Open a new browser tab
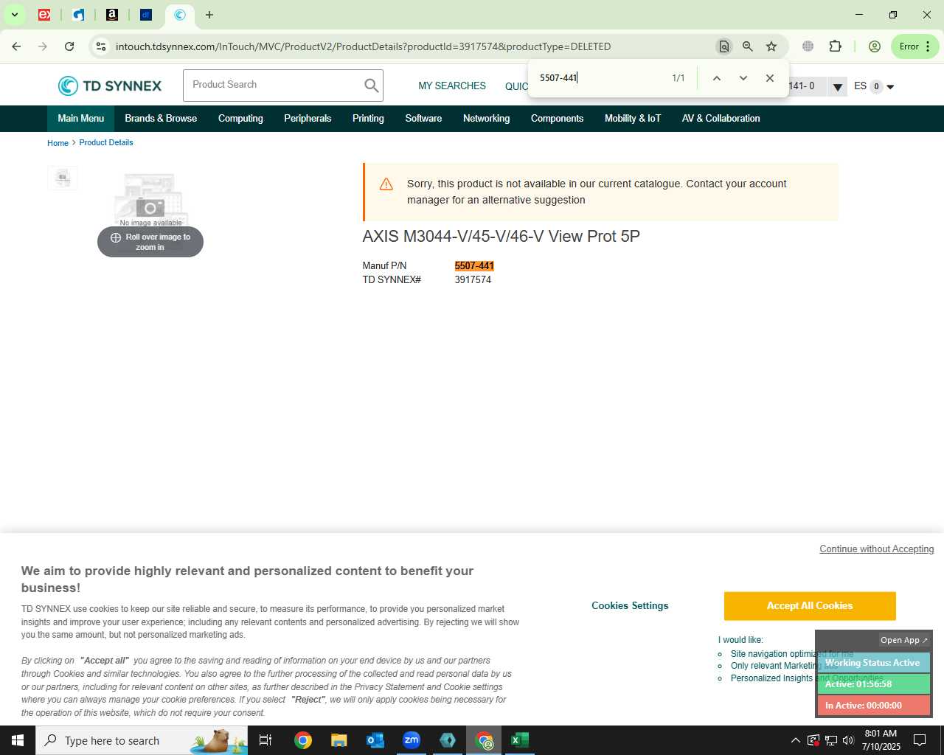The width and height of the screenshot is (944, 755). pyautogui.click(x=209, y=15)
